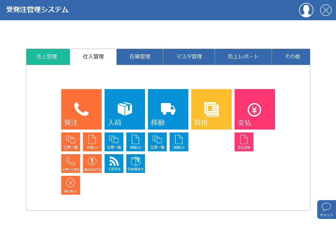Open the 支払 payment yen tile
This screenshot has height=236, width=336.
coord(255,109)
